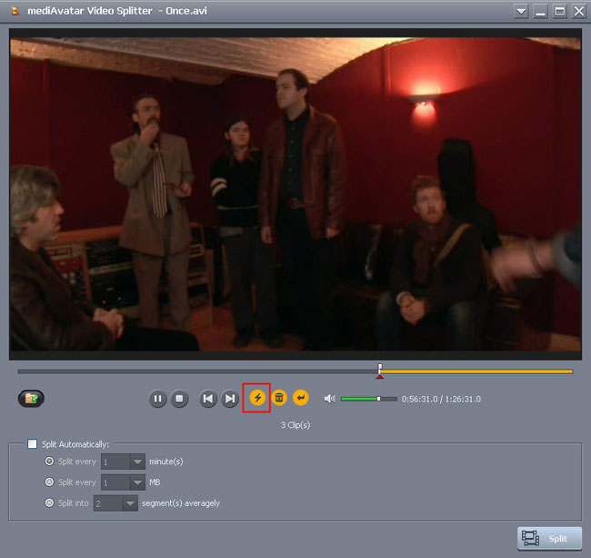Select the Split every MB radio option
591x558 pixels.
click(x=49, y=482)
